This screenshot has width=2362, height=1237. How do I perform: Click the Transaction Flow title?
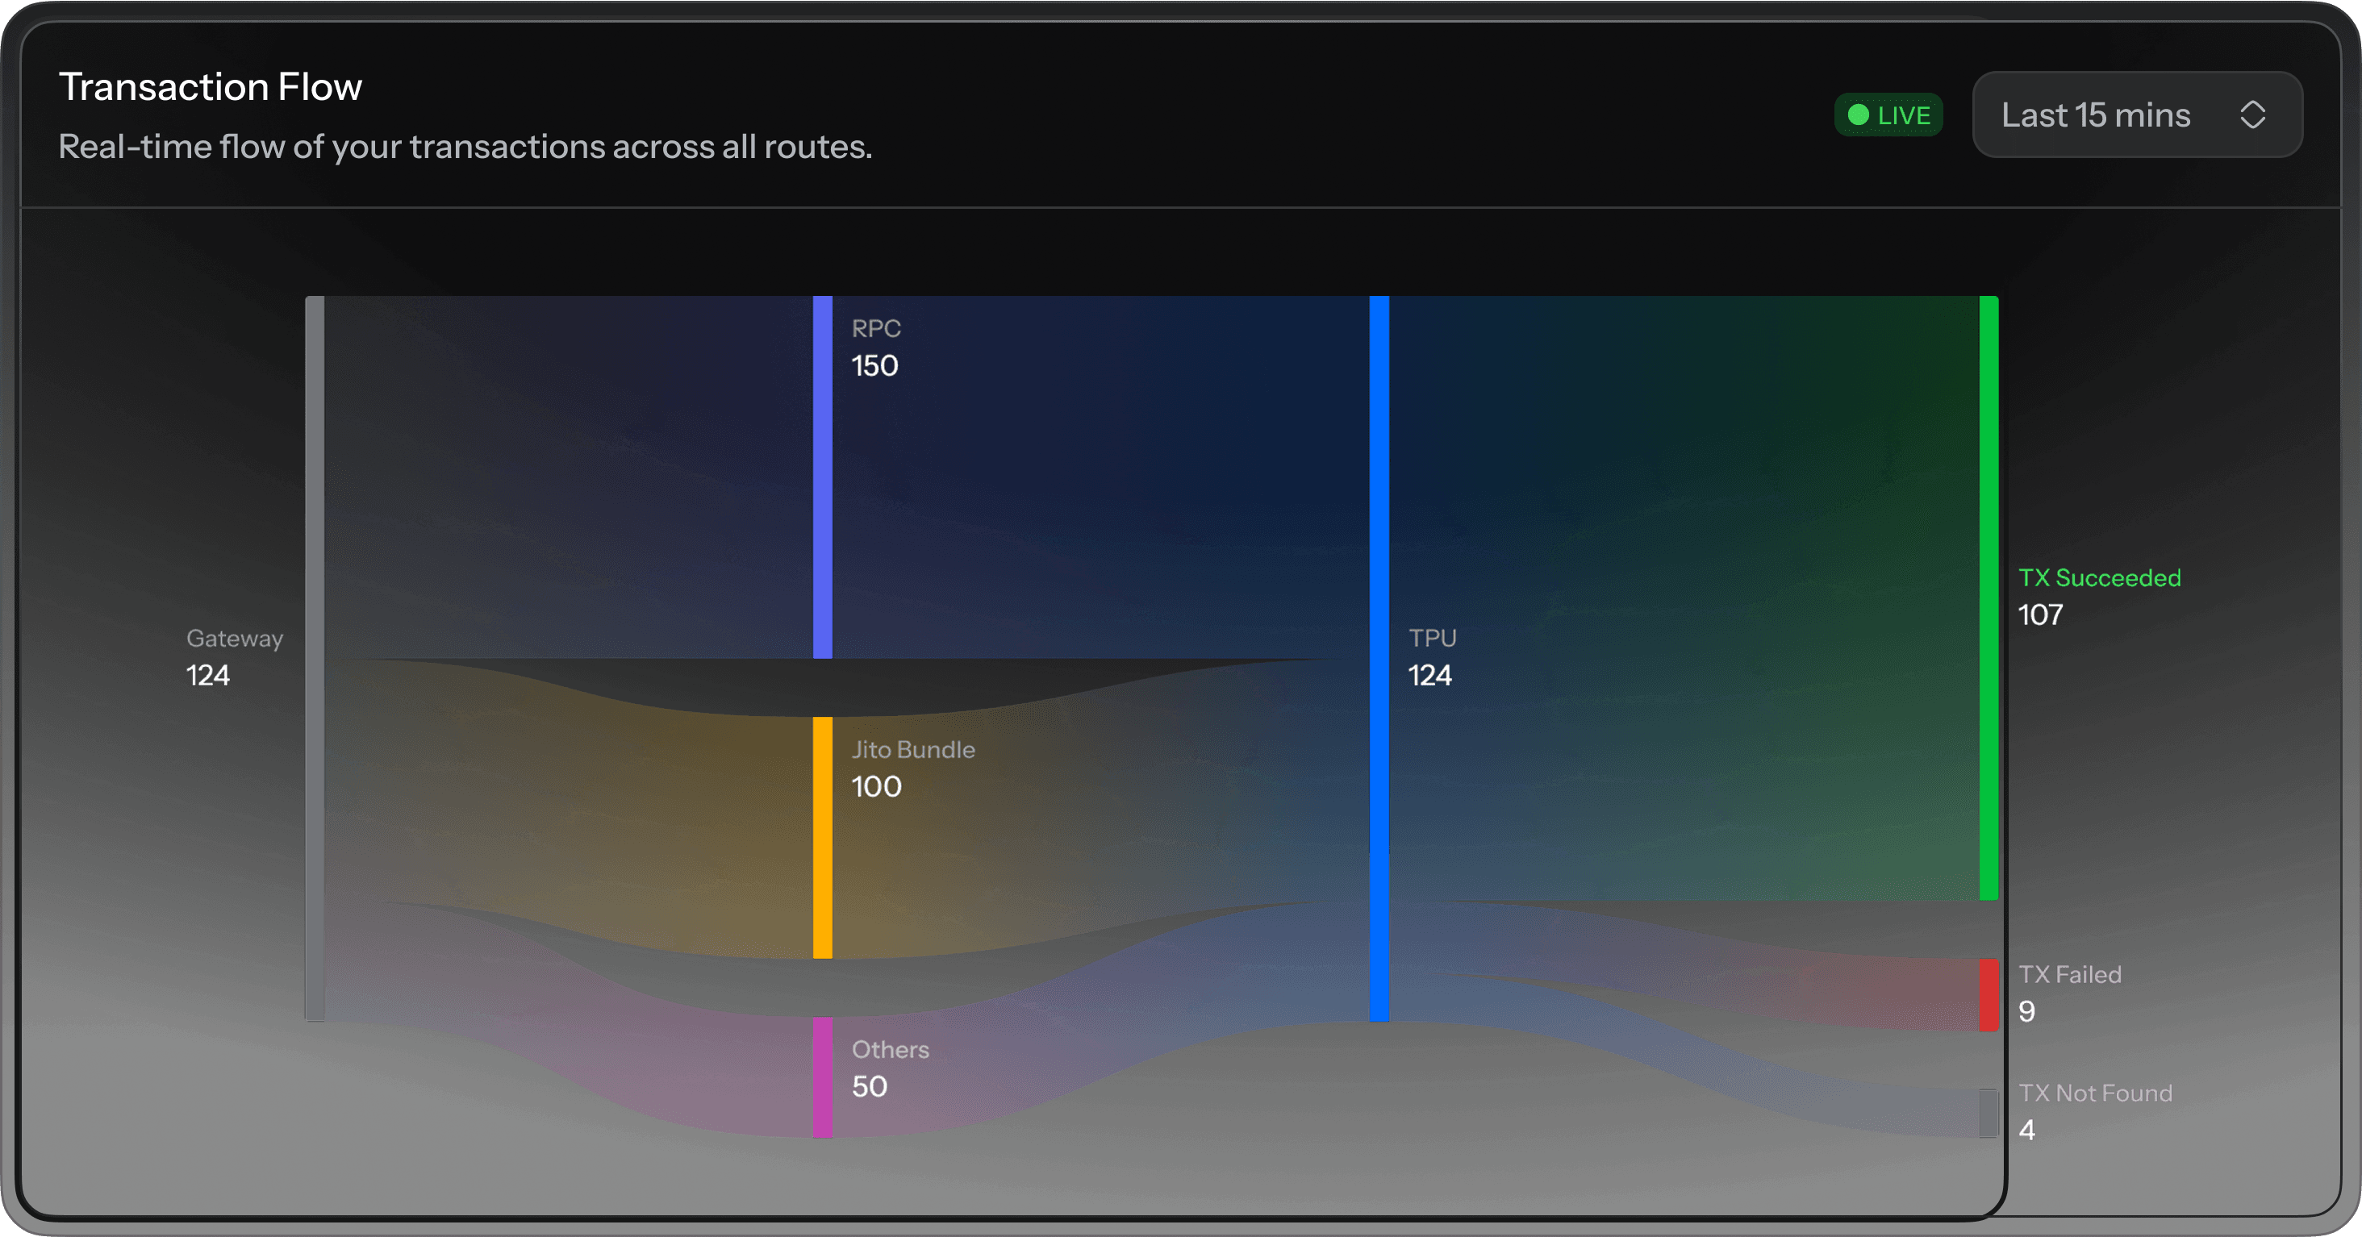210,85
